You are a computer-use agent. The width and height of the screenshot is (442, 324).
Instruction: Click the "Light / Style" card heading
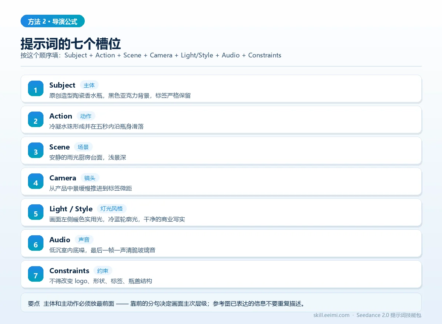(x=71, y=209)
